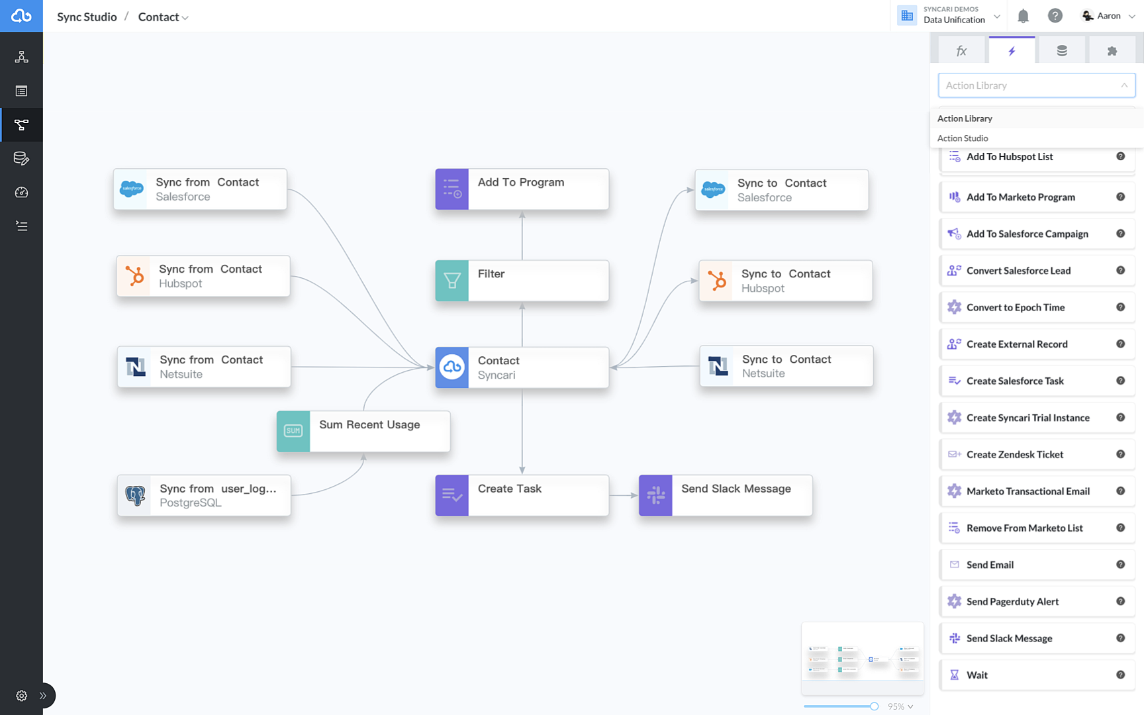Expand the left sidebar with double chevron

click(43, 695)
